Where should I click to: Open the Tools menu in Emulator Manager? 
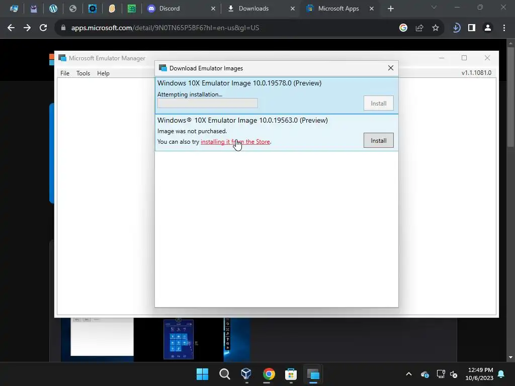point(83,73)
